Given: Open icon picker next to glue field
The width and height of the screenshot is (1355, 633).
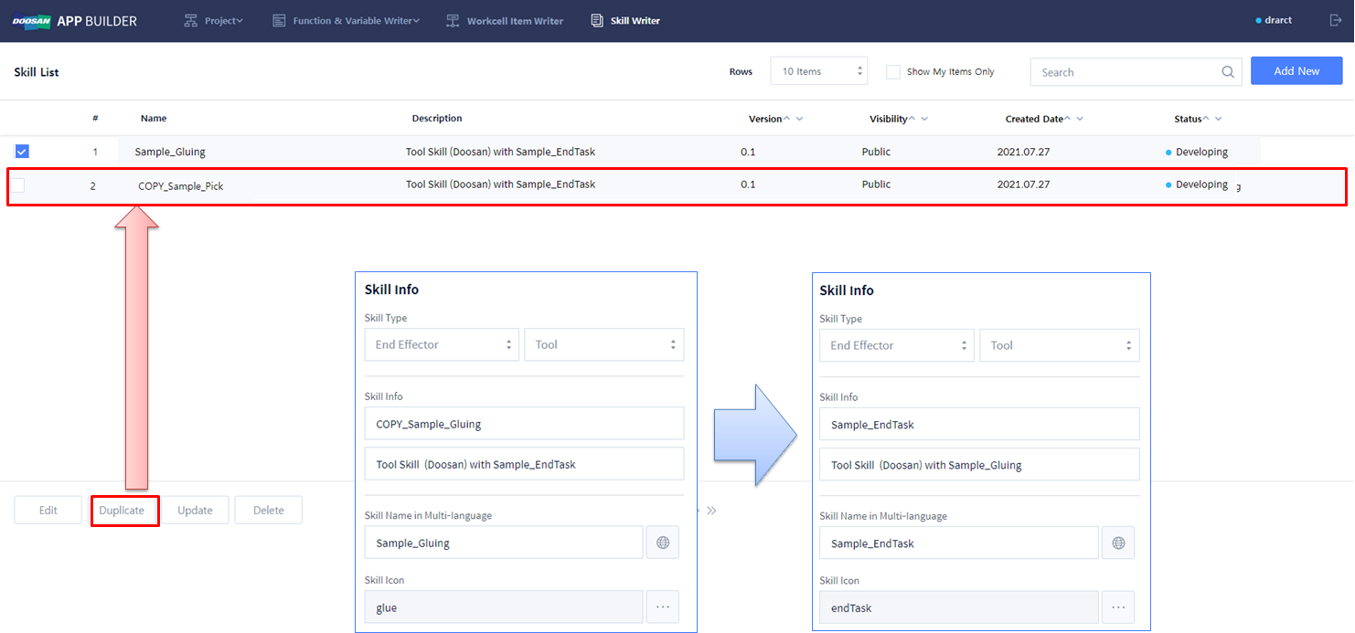Looking at the screenshot, I should click(x=662, y=607).
